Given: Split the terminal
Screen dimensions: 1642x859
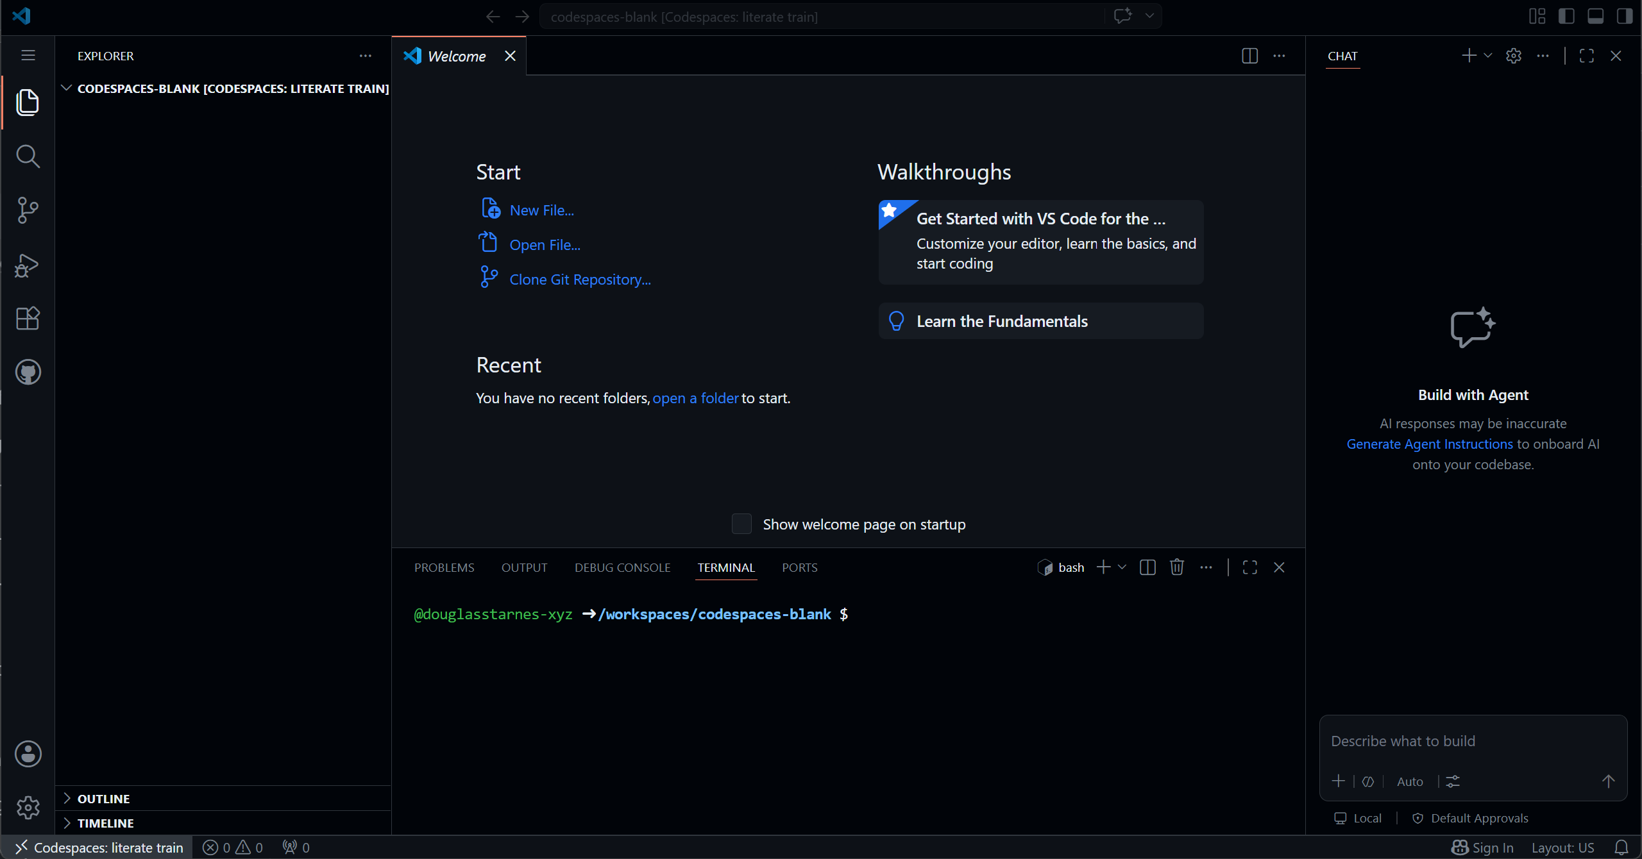Looking at the screenshot, I should [1147, 567].
